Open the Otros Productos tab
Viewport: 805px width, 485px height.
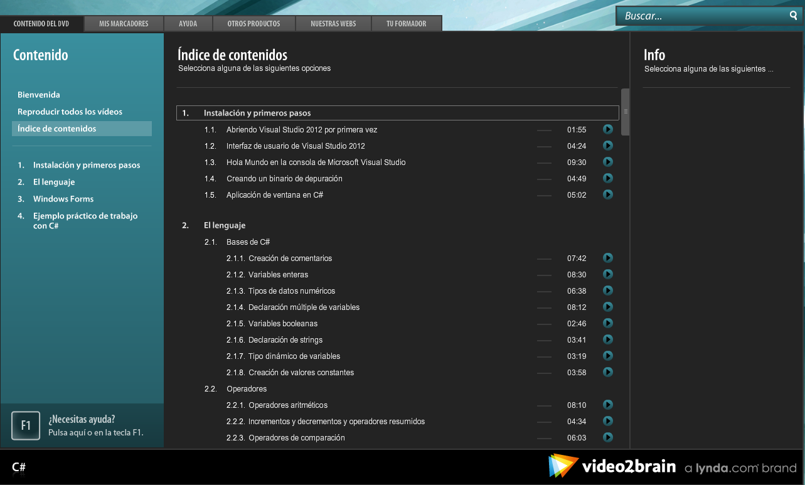[253, 23]
